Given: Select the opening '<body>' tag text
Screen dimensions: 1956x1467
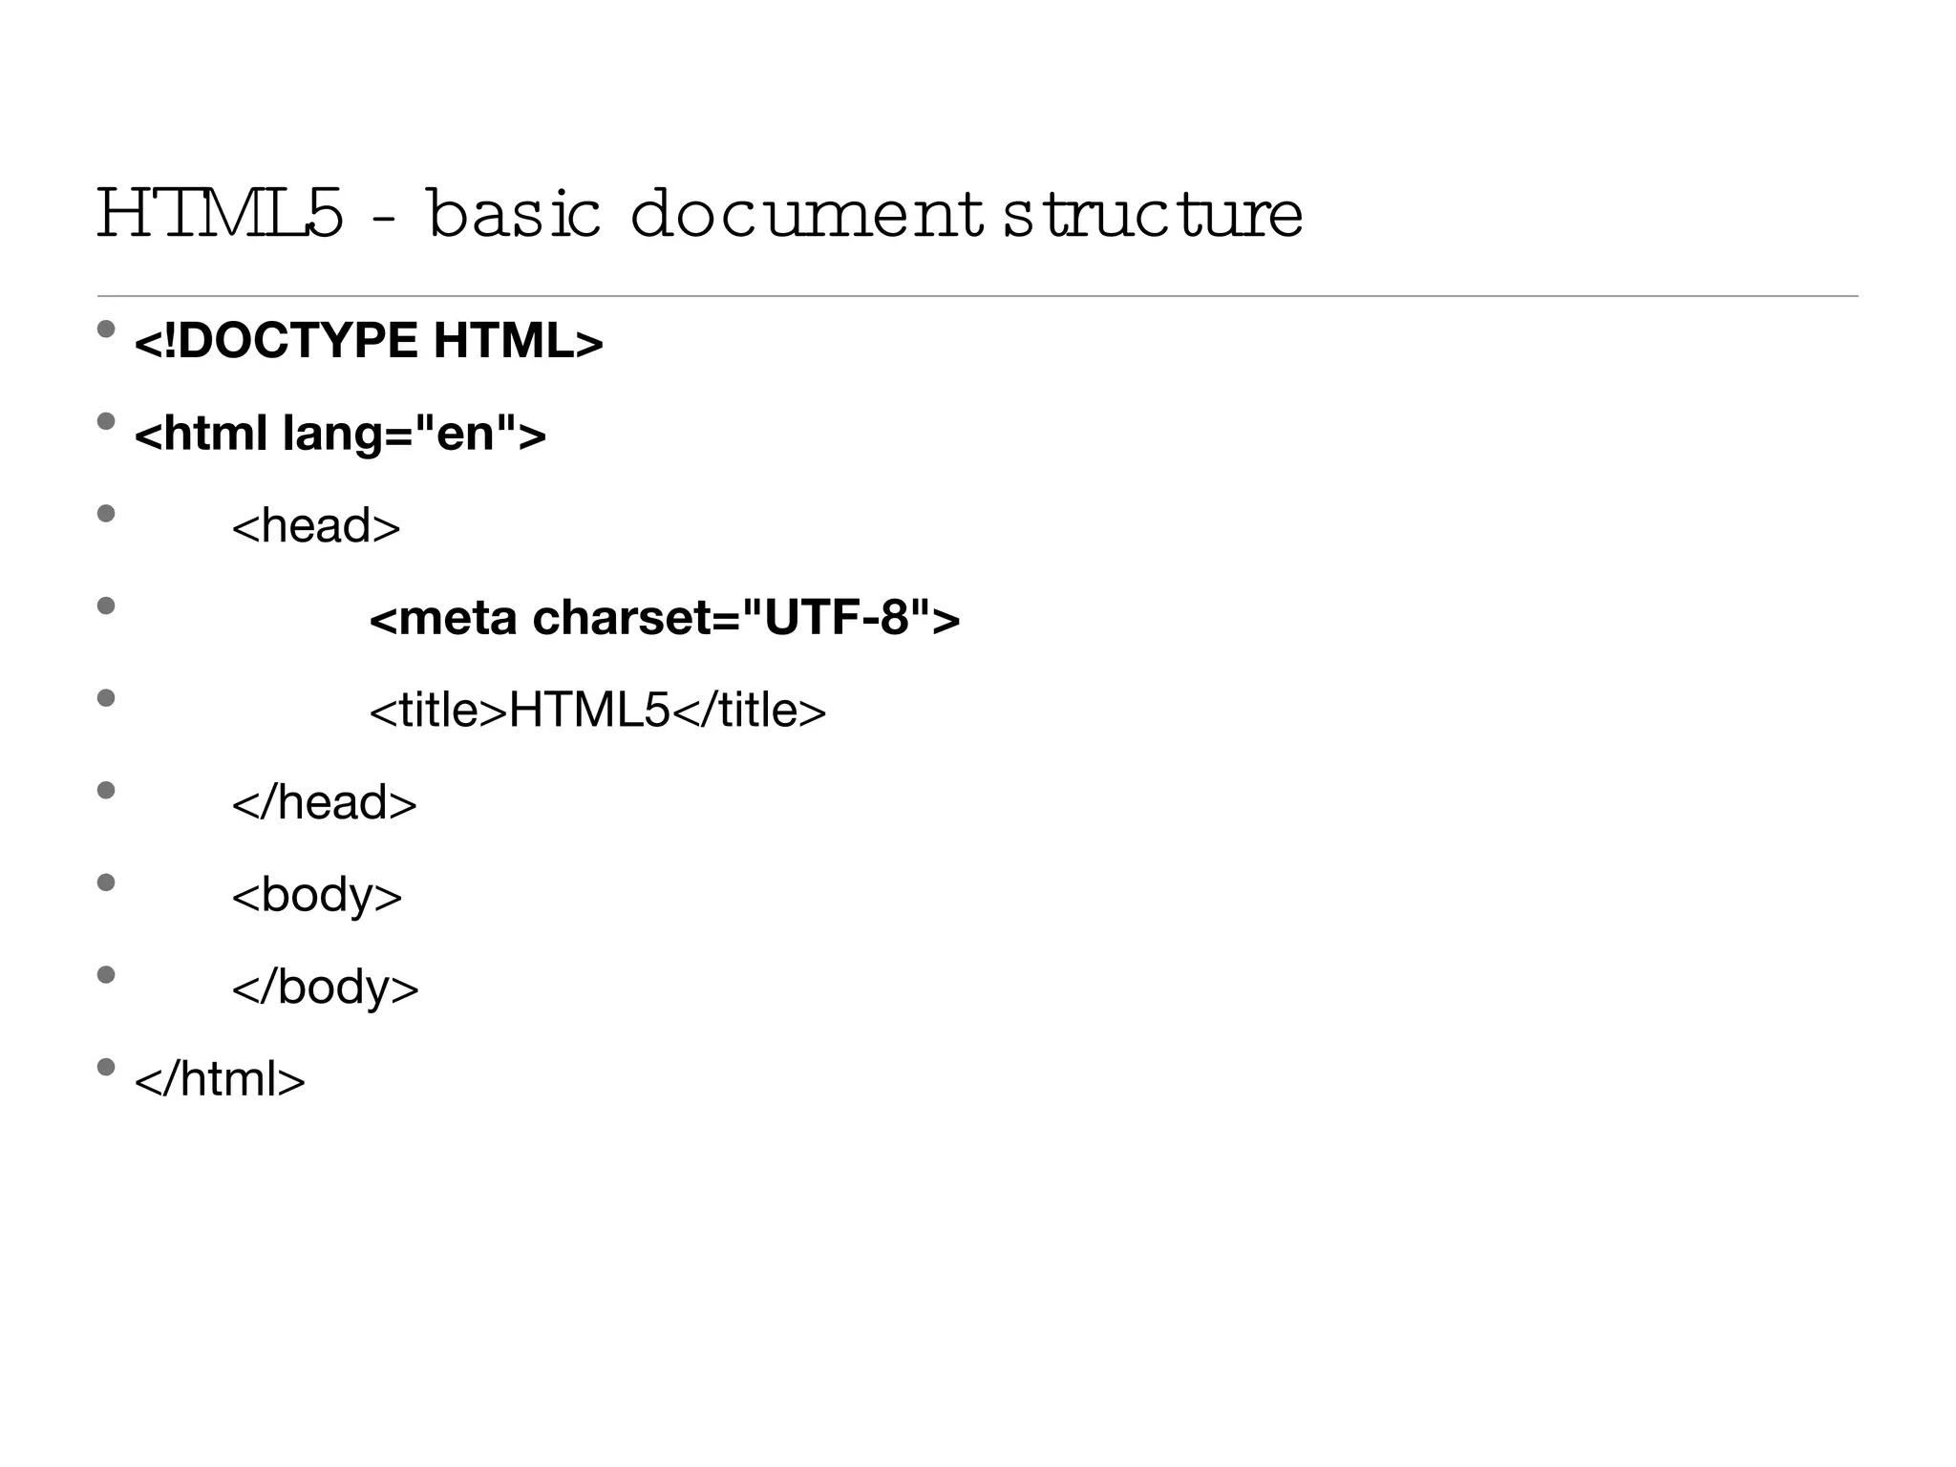Looking at the screenshot, I should (317, 896).
